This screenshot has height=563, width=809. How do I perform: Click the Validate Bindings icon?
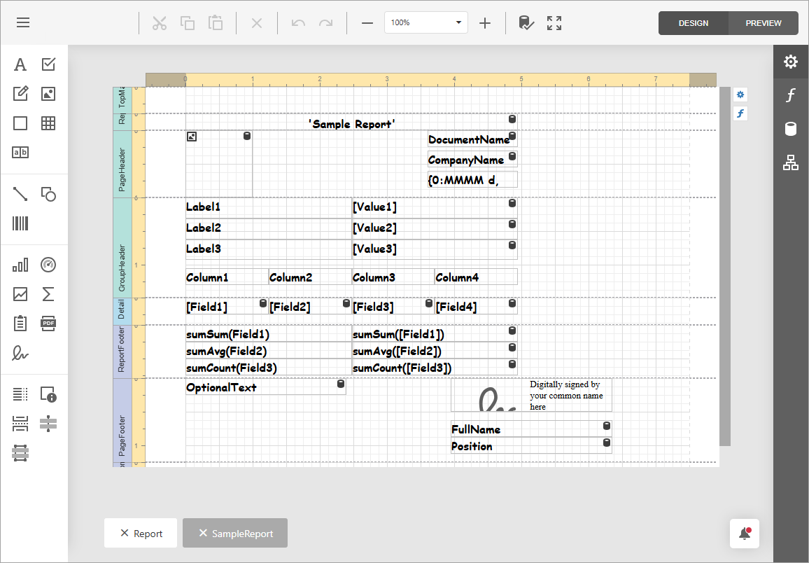pyautogui.click(x=526, y=22)
